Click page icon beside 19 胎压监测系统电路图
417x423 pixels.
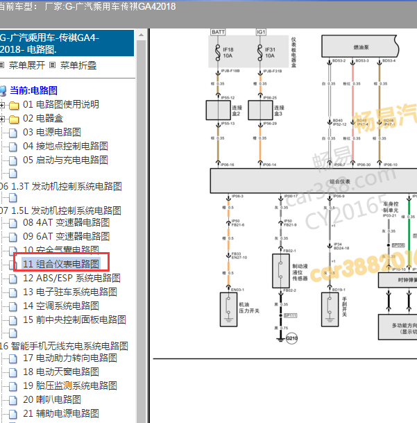pyautogui.click(x=13, y=387)
